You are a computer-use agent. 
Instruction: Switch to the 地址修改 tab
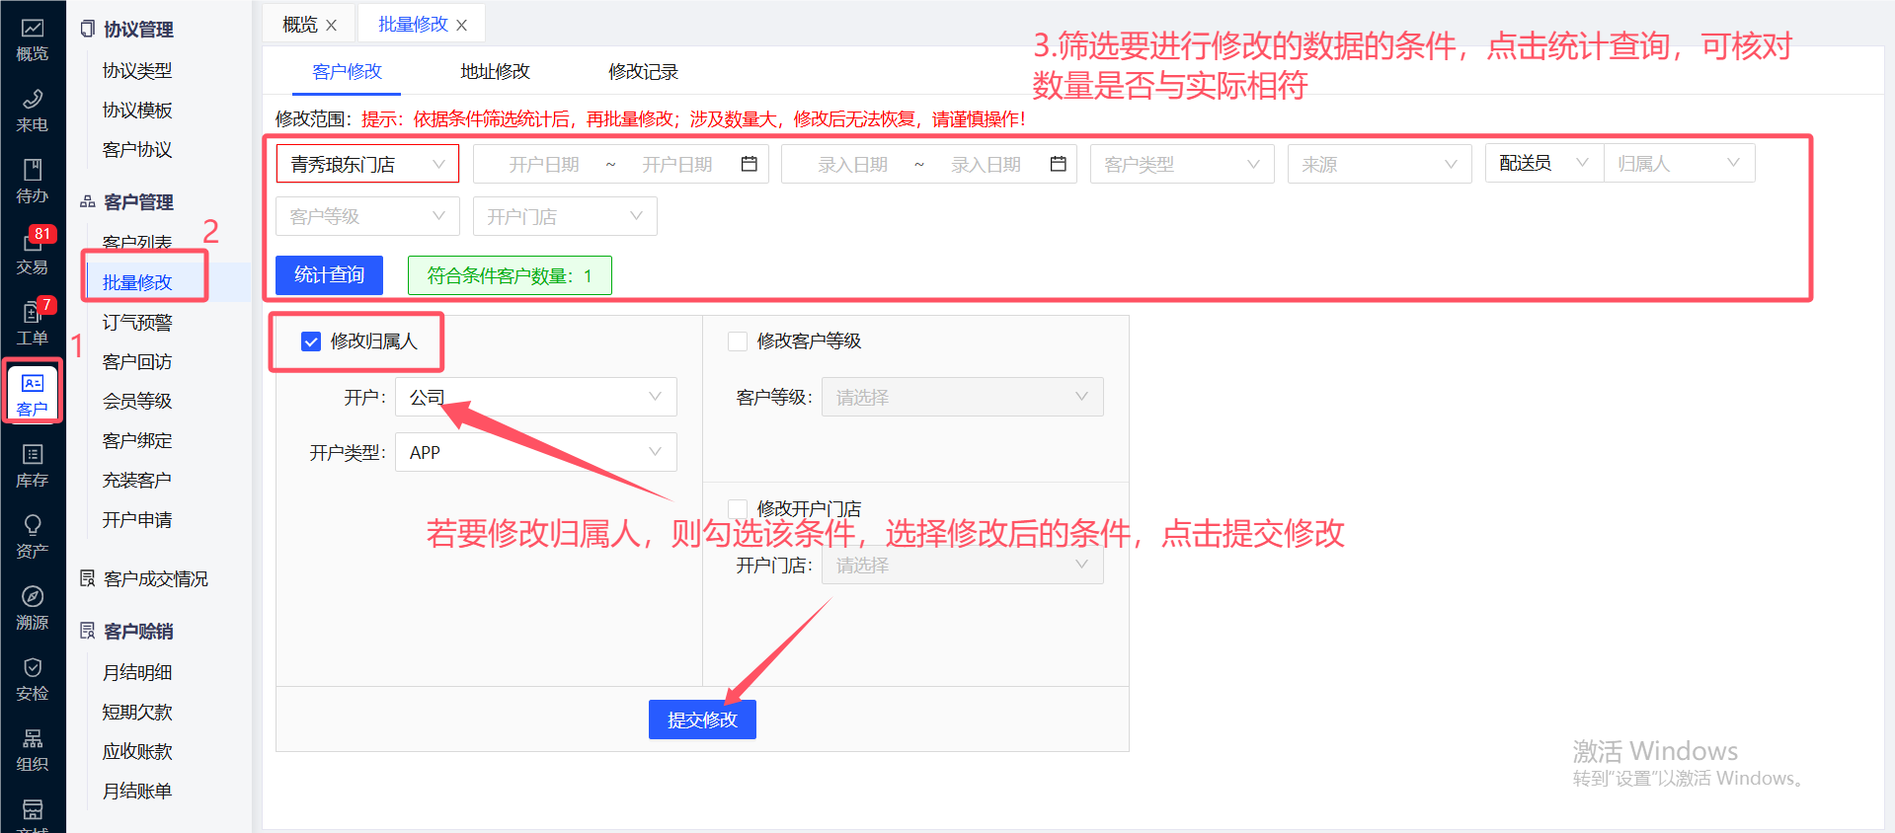pyautogui.click(x=495, y=72)
